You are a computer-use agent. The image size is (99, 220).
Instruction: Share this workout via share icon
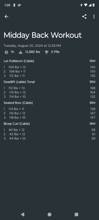[84, 16]
